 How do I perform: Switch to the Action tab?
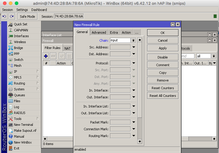(126, 32)
